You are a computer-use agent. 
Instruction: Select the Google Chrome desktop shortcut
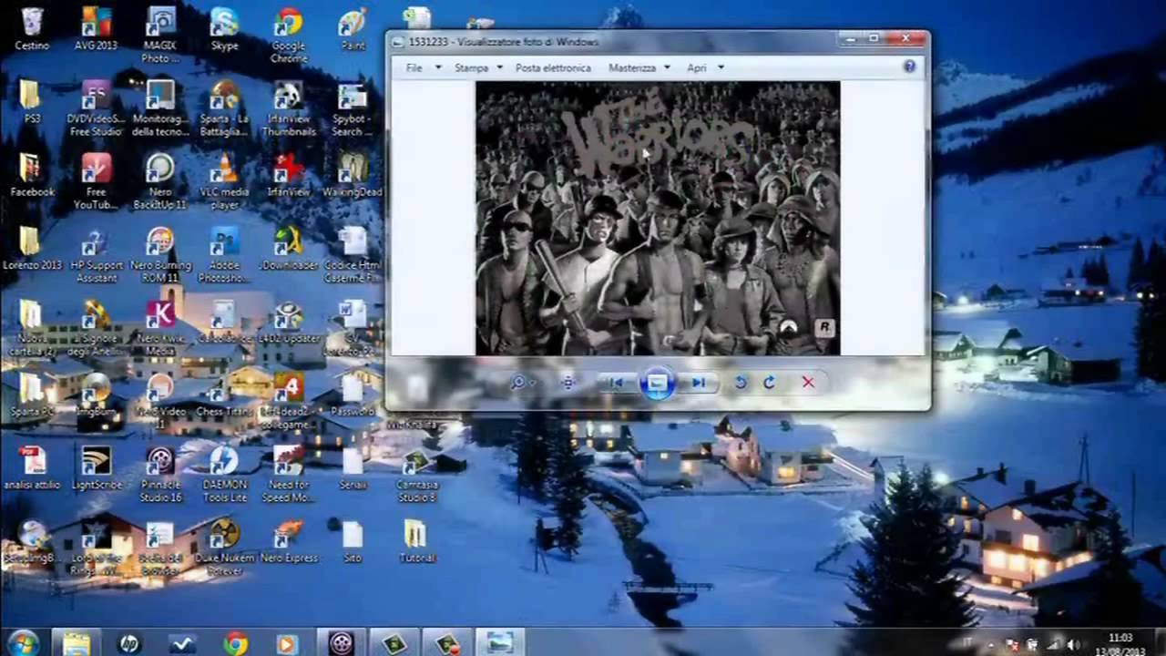(288, 36)
